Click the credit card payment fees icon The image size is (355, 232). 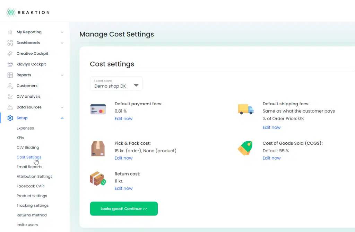98,109
